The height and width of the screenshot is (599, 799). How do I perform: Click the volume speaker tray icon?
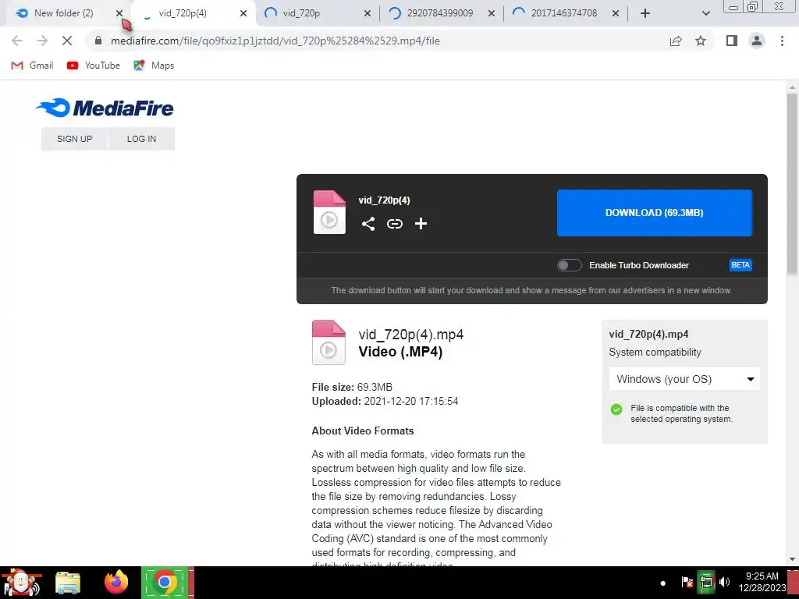(x=725, y=582)
